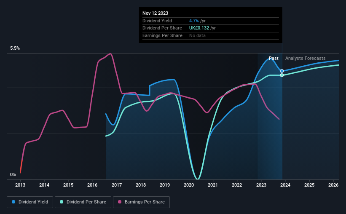Viewport: 346px width, 214px height.
Task: Click the 'Analysts Forecasts' label
Action: click(305, 58)
